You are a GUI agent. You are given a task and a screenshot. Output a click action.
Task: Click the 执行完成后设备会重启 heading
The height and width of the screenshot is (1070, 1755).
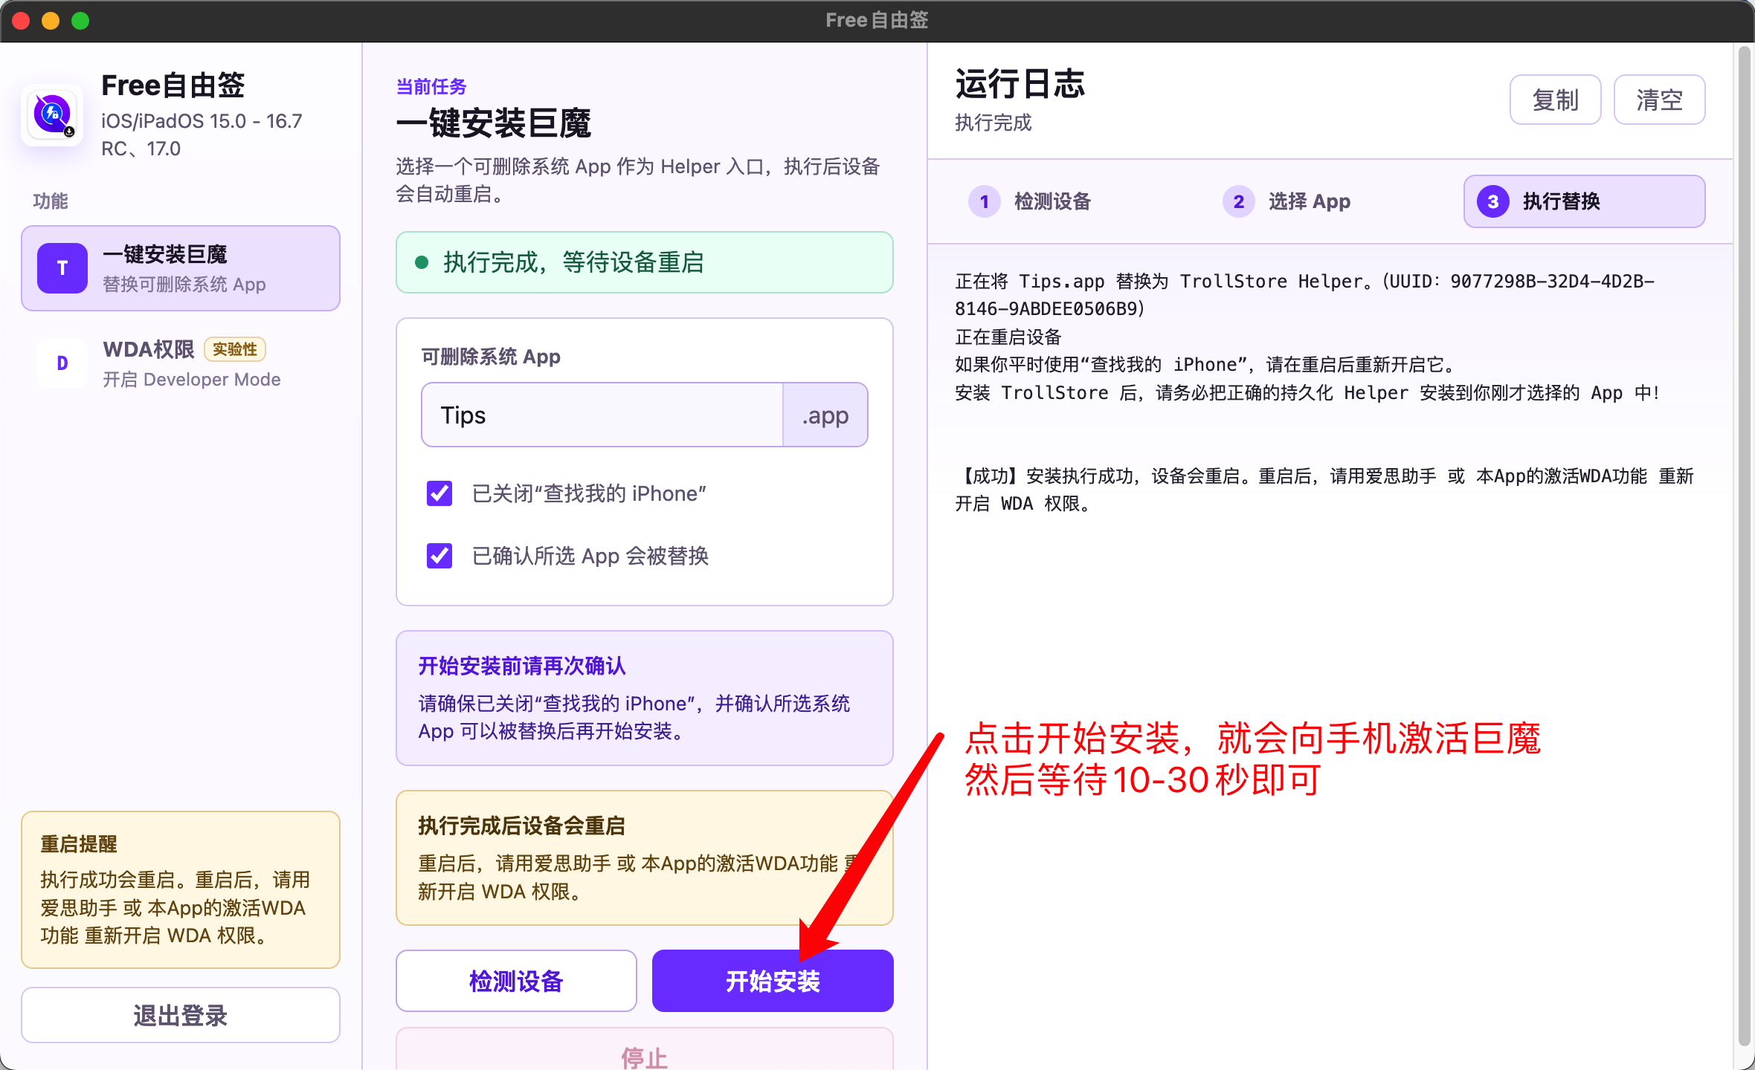point(521,826)
